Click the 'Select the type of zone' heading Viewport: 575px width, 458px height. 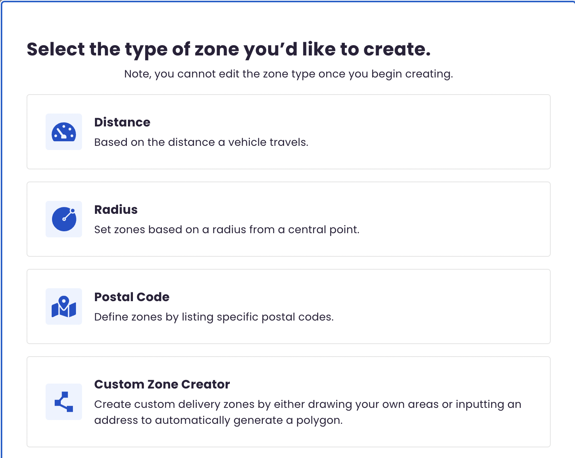pos(229,50)
